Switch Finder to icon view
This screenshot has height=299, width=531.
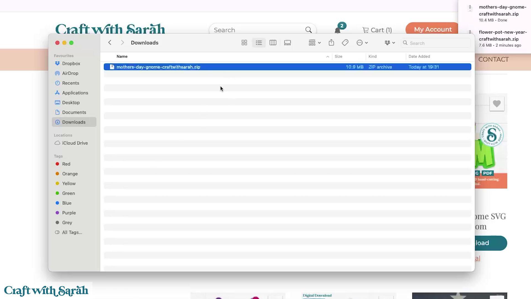[x=244, y=43]
